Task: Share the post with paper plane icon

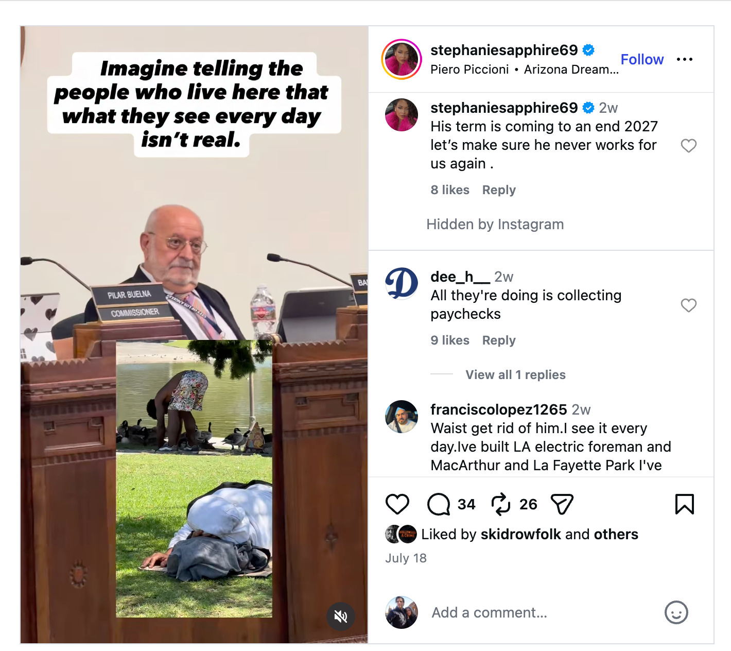Action: click(x=562, y=504)
